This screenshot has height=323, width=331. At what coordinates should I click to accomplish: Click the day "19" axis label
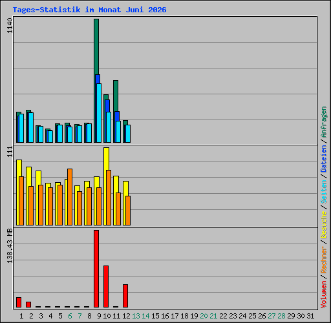[x=194, y=316]
